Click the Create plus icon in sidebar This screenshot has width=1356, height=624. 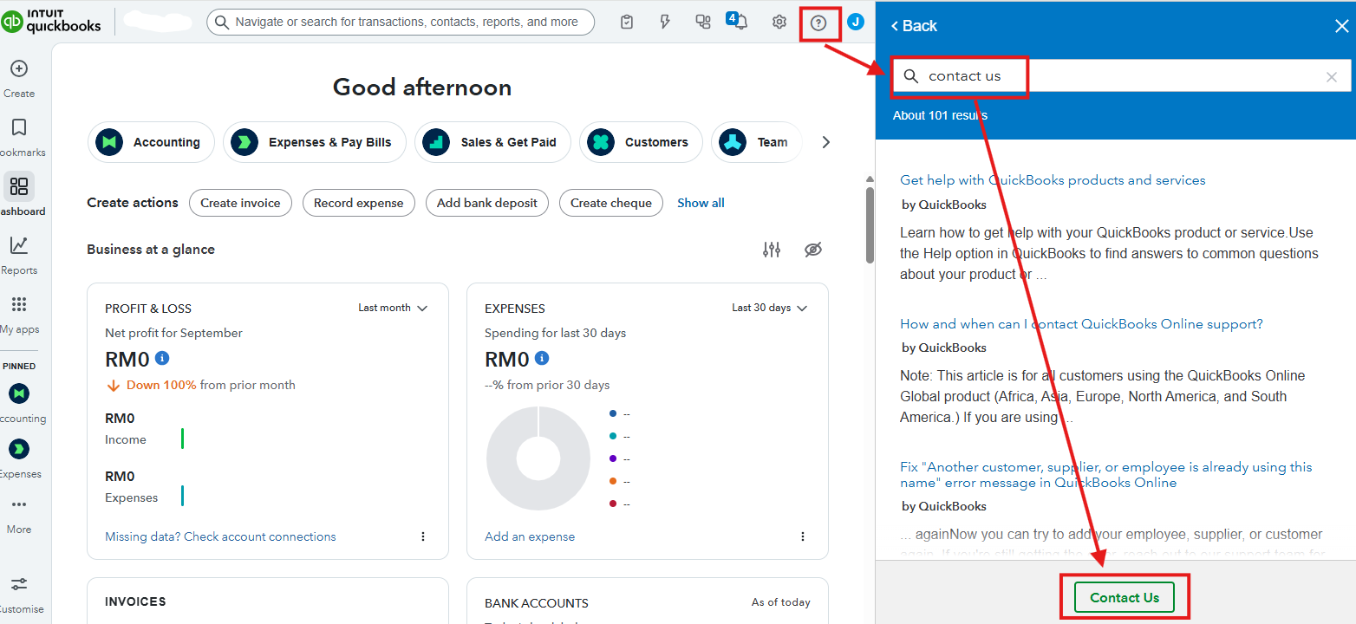pyautogui.click(x=19, y=69)
